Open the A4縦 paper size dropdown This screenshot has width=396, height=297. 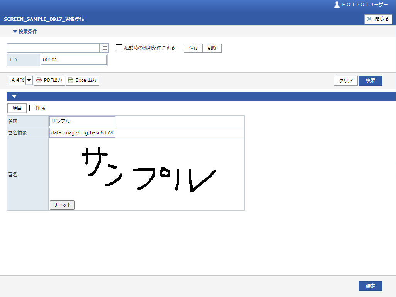click(x=29, y=80)
